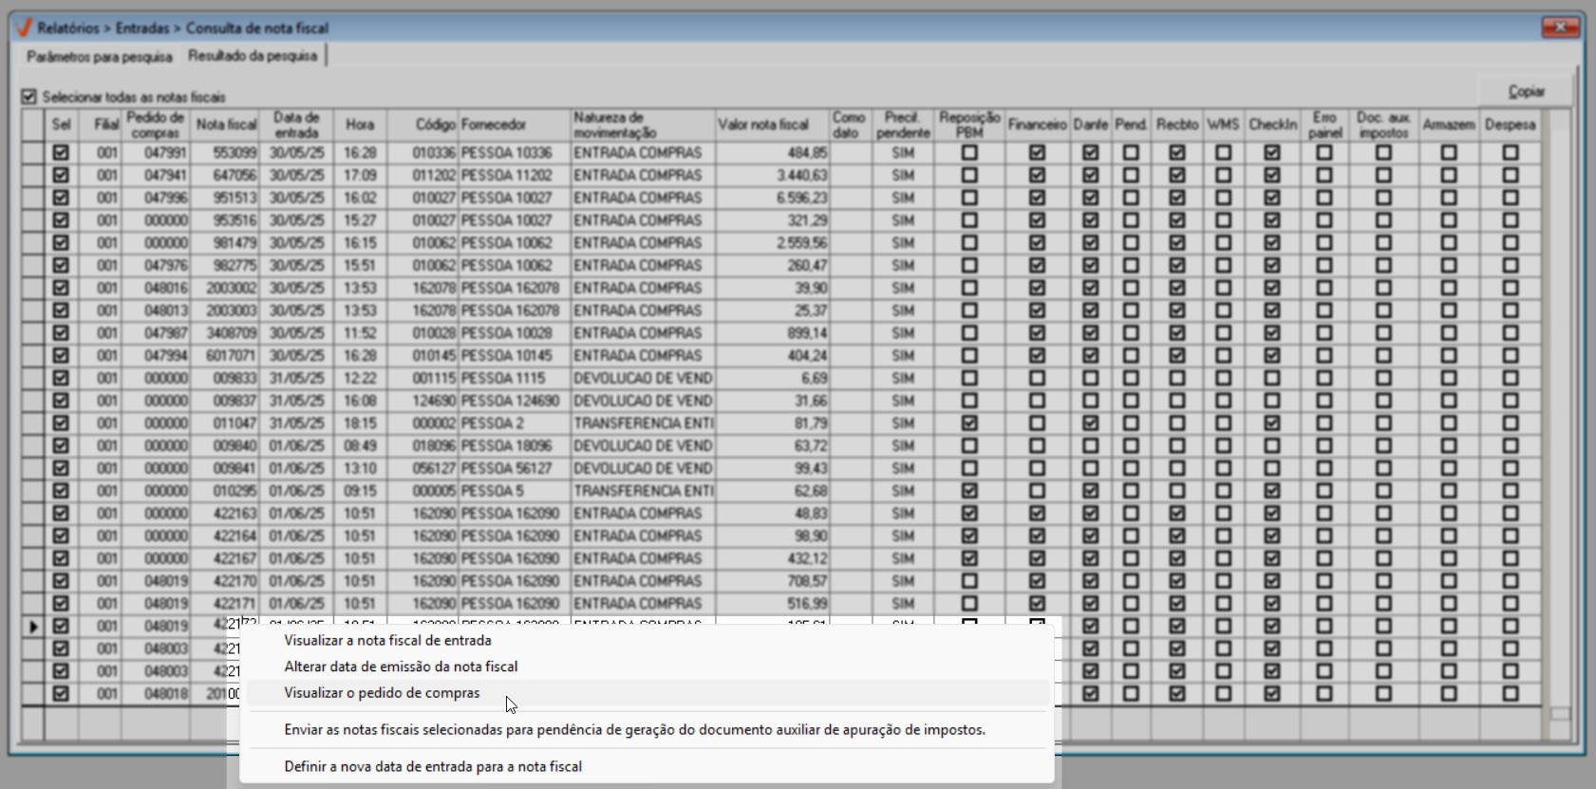Click the current row arrow indicator
The height and width of the screenshot is (789, 1596).
click(x=33, y=627)
